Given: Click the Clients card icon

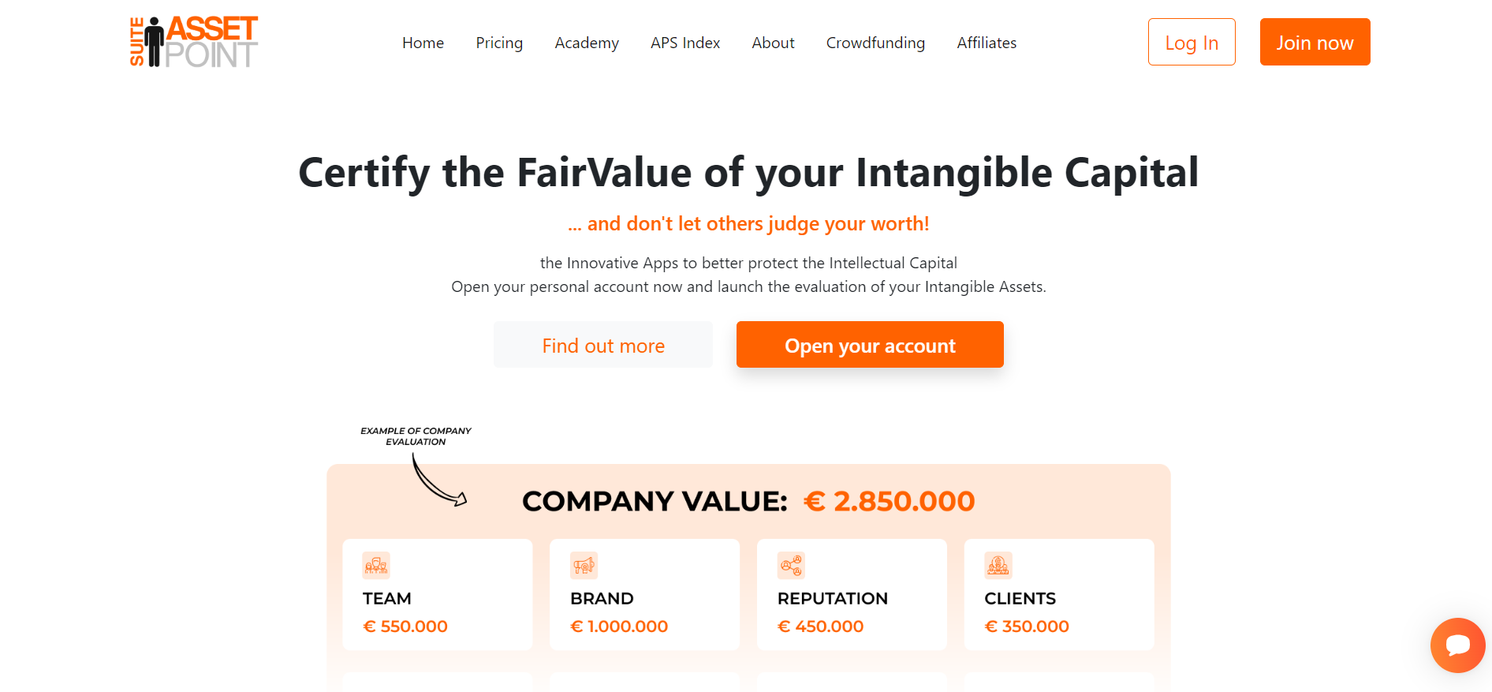Looking at the screenshot, I should pyautogui.click(x=998, y=565).
